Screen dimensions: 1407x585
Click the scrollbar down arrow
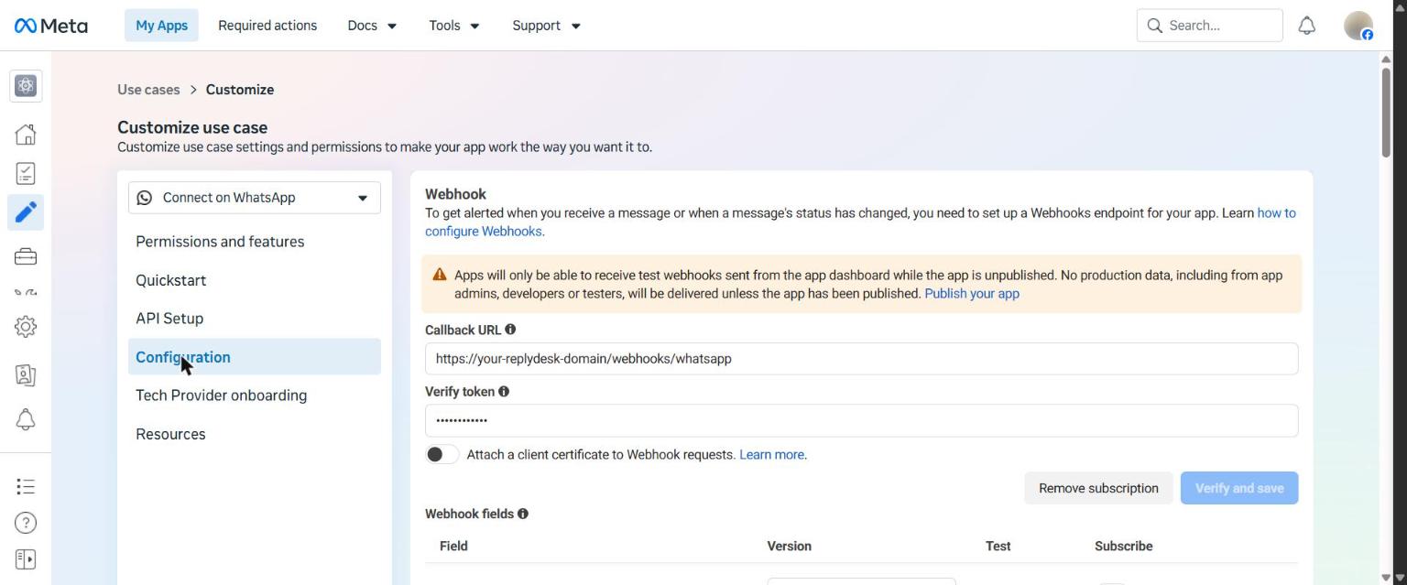pyautogui.click(x=1386, y=578)
